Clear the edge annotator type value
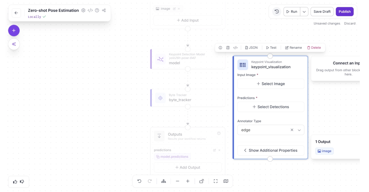Image resolution: width=369 pixels, height=192 pixels. [292, 130]
